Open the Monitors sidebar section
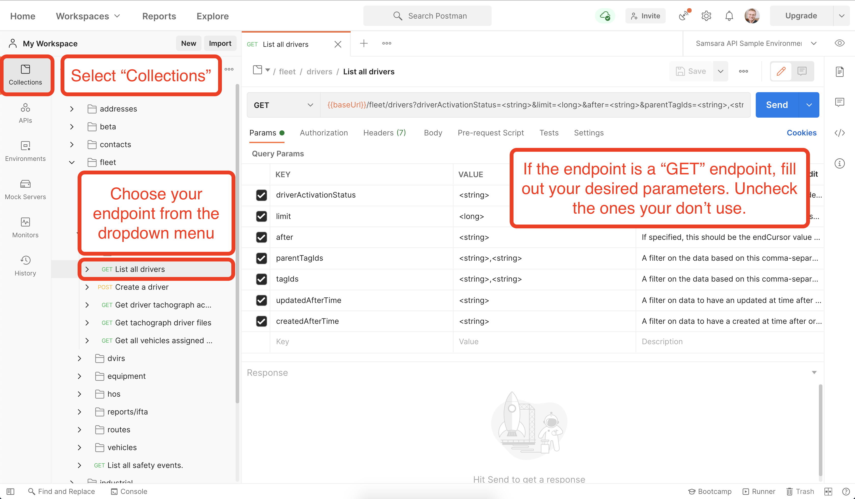This screenshot has width=855, height=499. coord(25,227)
